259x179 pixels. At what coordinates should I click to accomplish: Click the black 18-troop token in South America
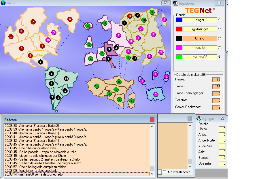click(x=66, y=79)
